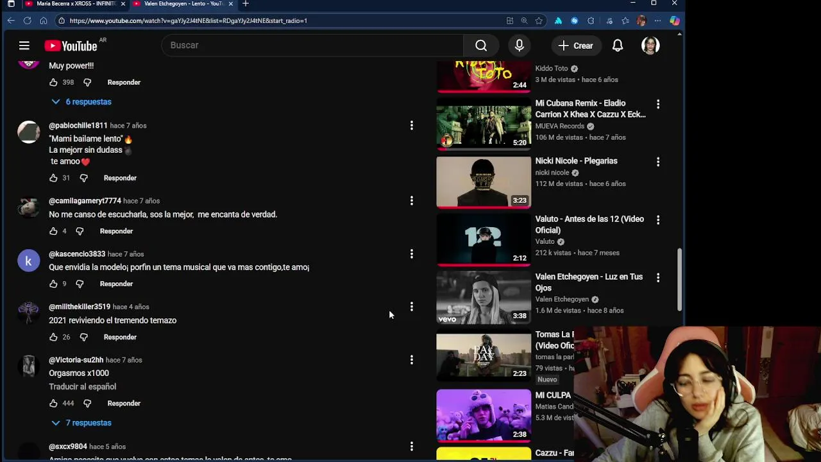Screen dimensions: 821x462
Task: Start voice search with microphone
Action: click(519, 46)
